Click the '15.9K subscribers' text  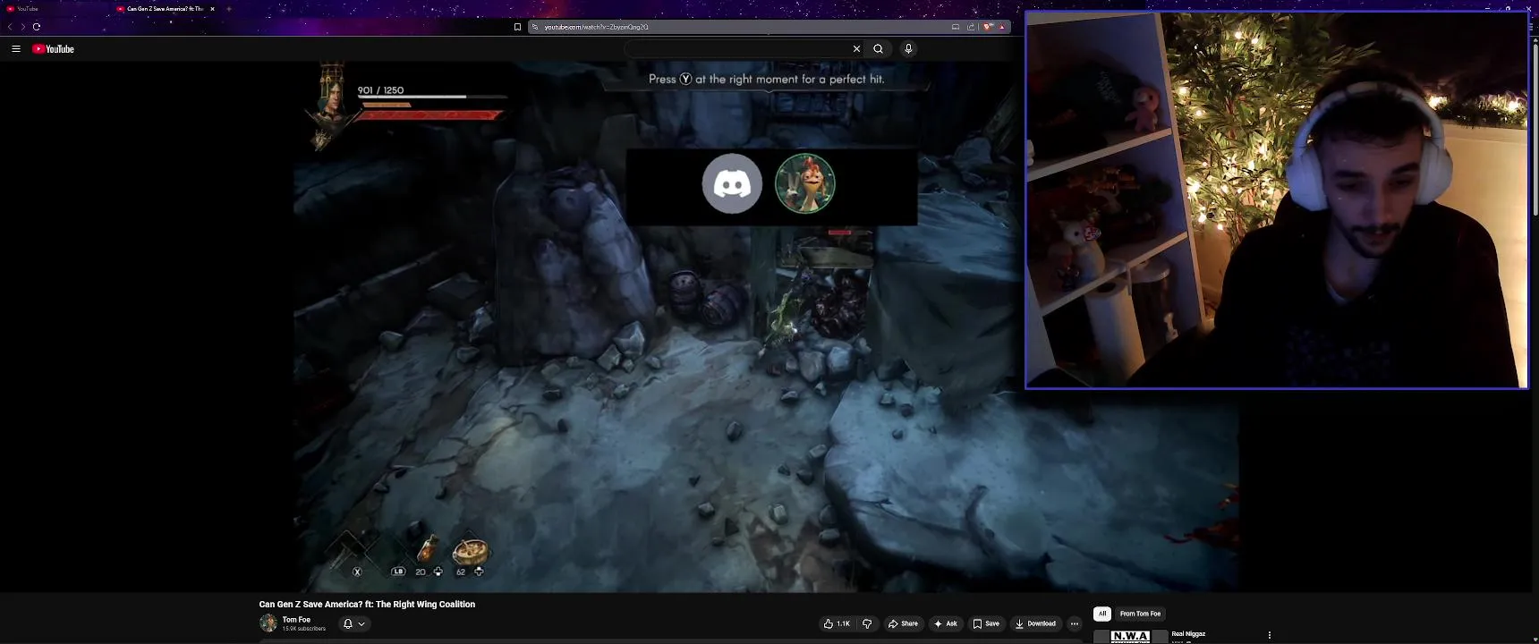pos(304,629)
